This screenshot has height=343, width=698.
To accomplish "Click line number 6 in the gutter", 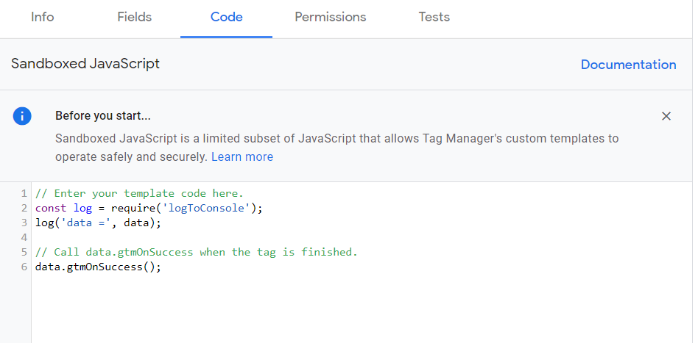I will point(24,267).
